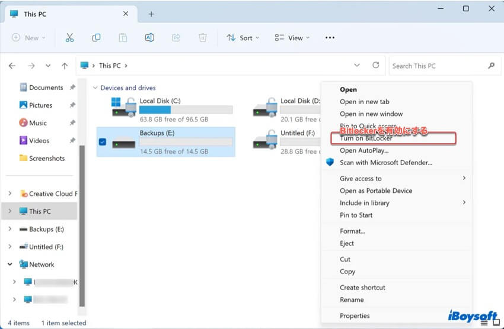504x329 pixels.
Task: Select the Local Disk (D:) drive icon
Action: tap(265, 107)
